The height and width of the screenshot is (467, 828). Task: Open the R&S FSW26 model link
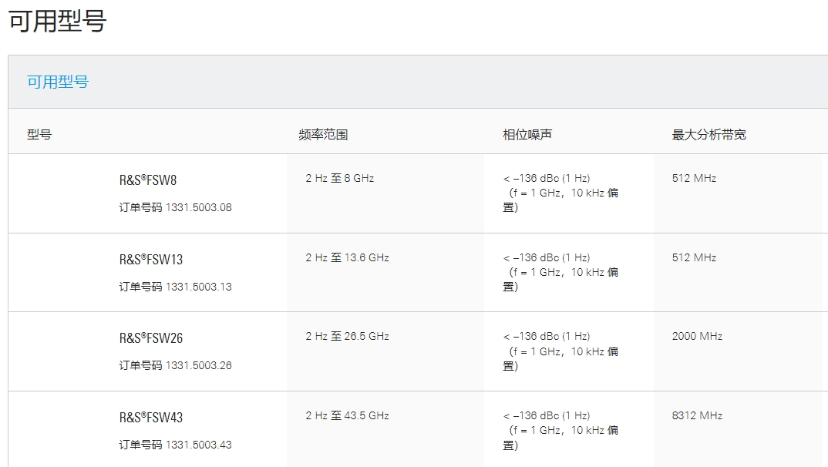(151, 338)
